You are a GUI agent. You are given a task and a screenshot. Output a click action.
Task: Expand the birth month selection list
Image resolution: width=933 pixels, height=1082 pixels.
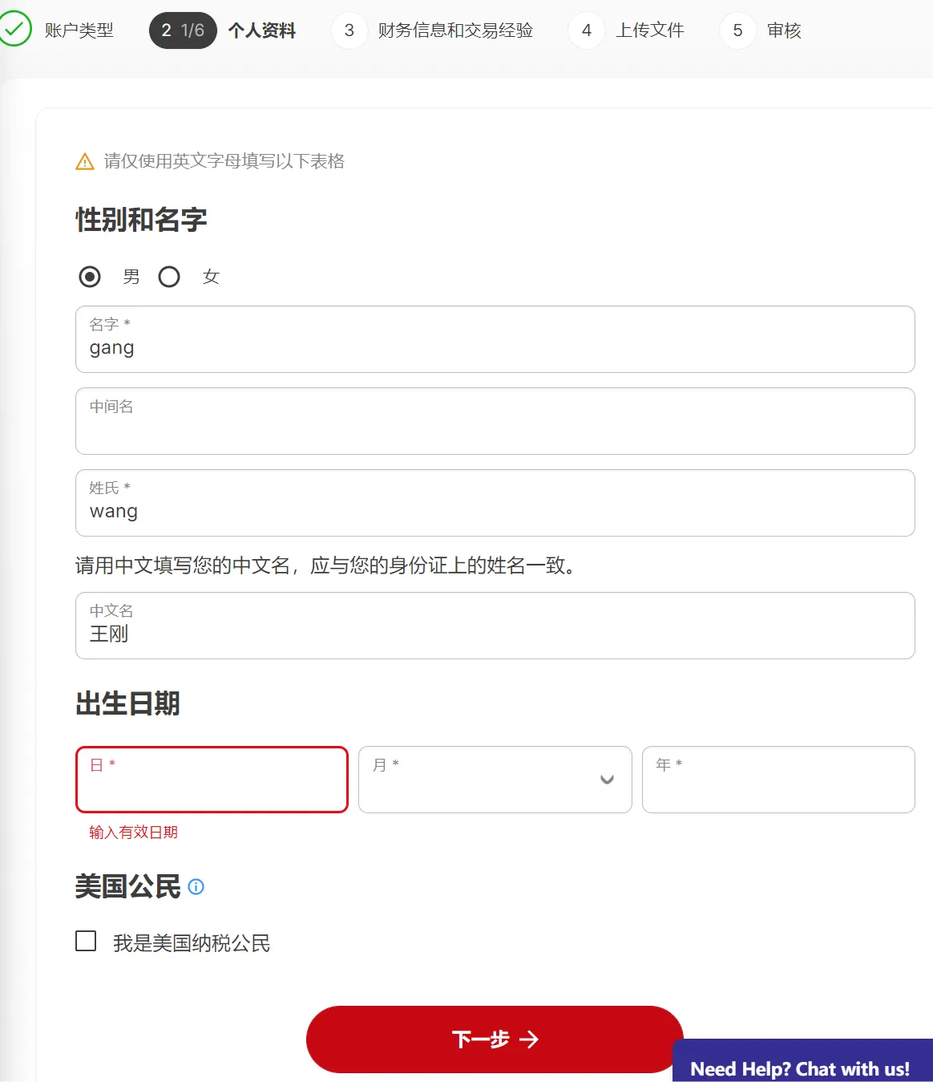coord(495,780)
